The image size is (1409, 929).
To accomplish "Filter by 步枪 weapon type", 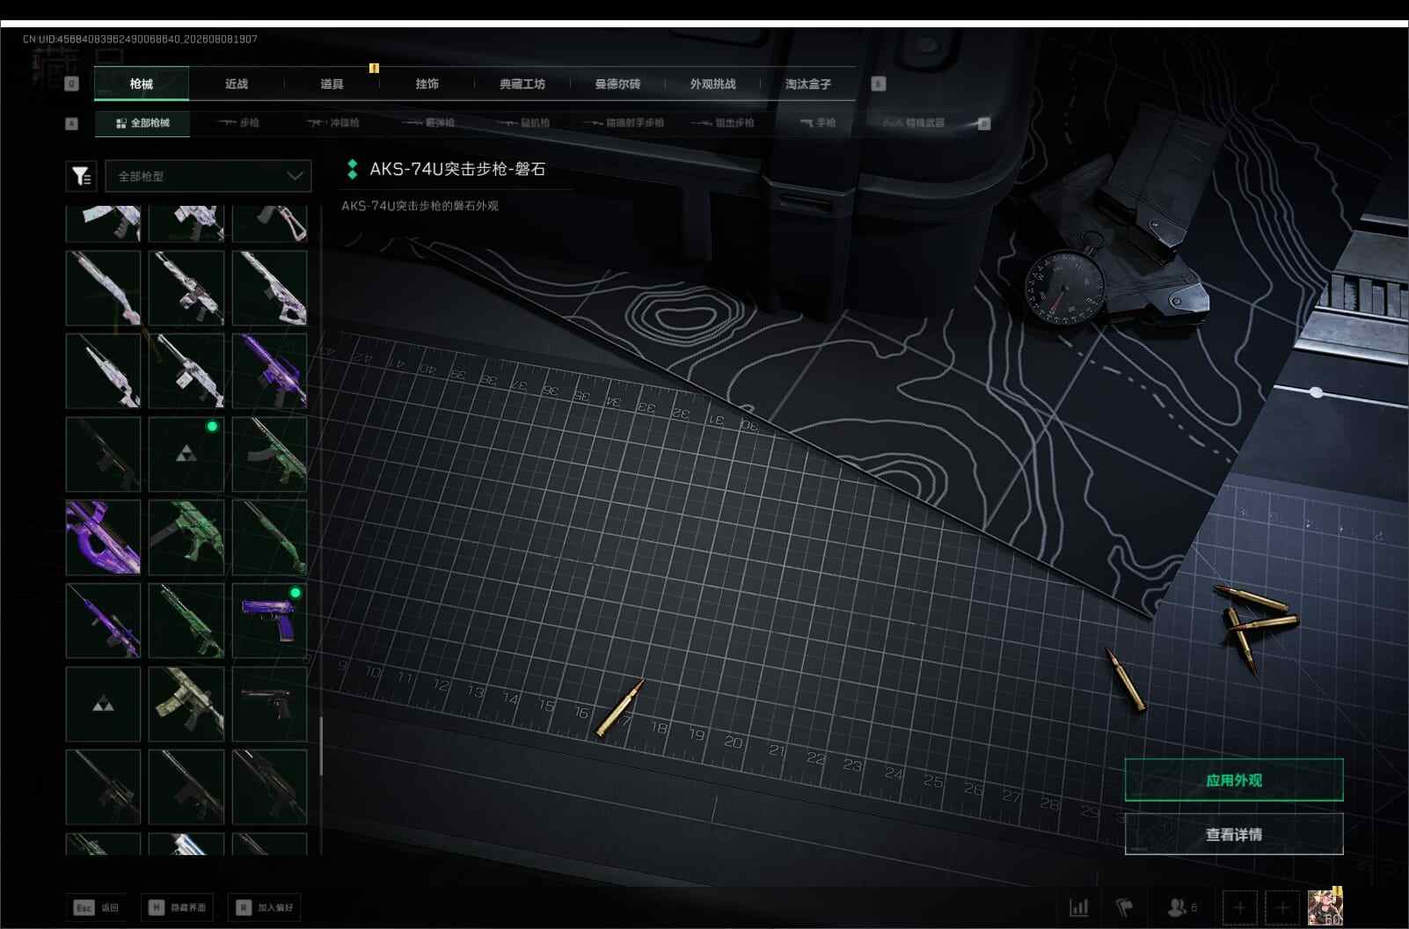I will 238,123.
